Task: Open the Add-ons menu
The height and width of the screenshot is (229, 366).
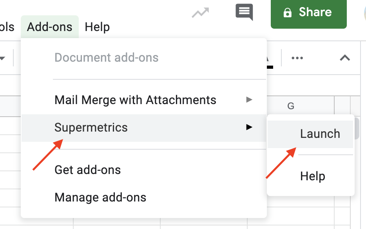Action: coord(49,27)
